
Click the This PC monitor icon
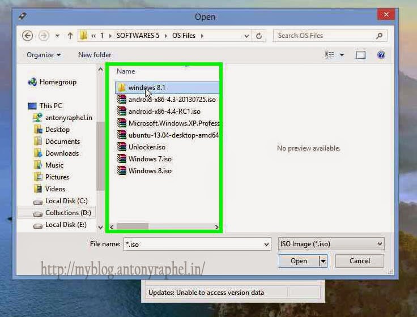[x=32, y=106]
